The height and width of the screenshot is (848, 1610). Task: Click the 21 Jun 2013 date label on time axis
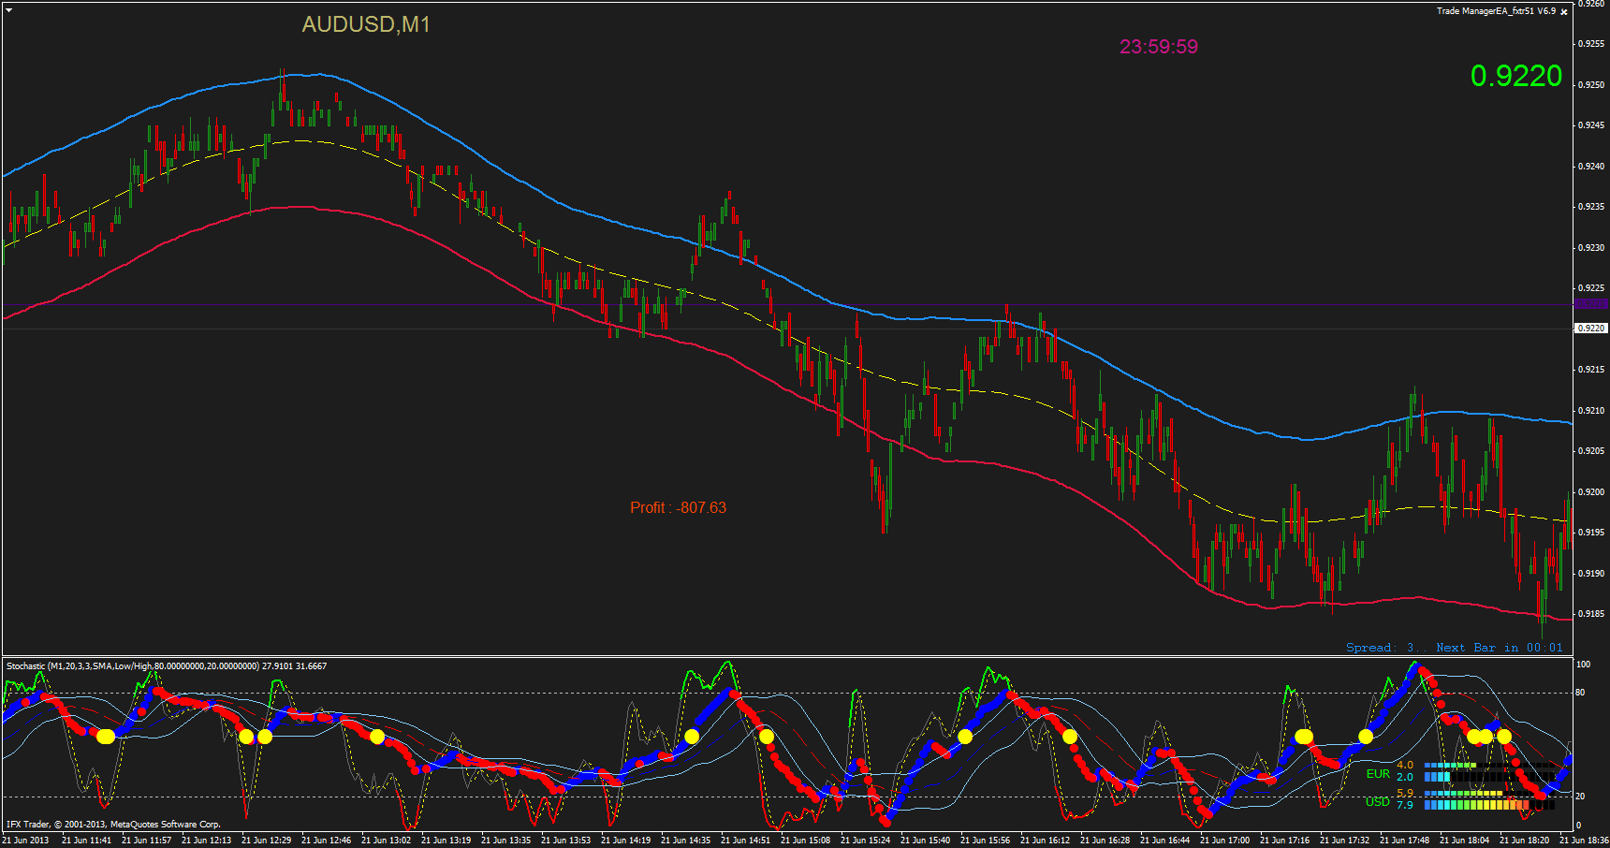pyautogui.click(x=25, y=841)
